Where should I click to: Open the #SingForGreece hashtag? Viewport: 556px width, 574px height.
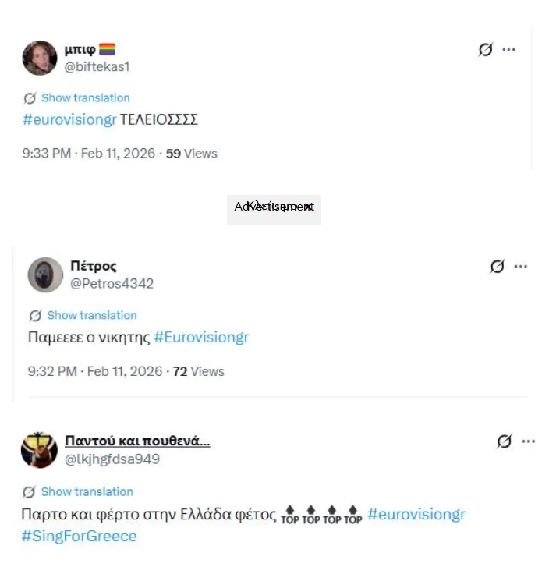(79, 536)
